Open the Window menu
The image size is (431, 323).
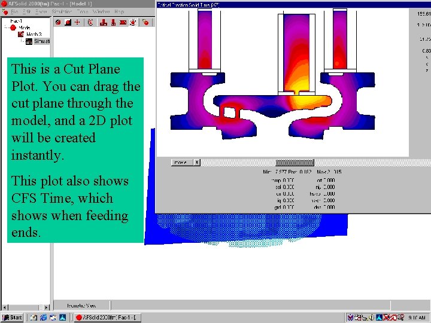(x=101, y=12)
